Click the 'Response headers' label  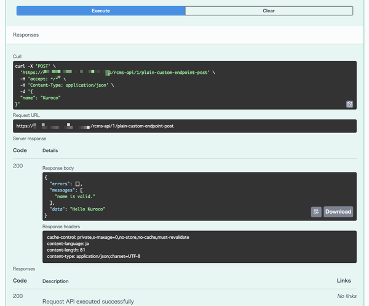coord(61,227)
